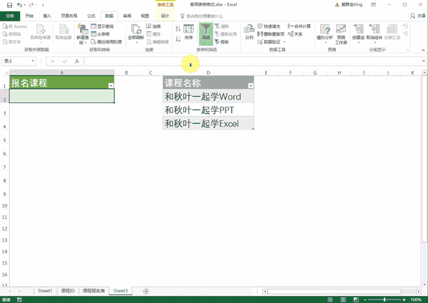Switch to the 插入 (Insert) ribbon tab

pos(47,15)
